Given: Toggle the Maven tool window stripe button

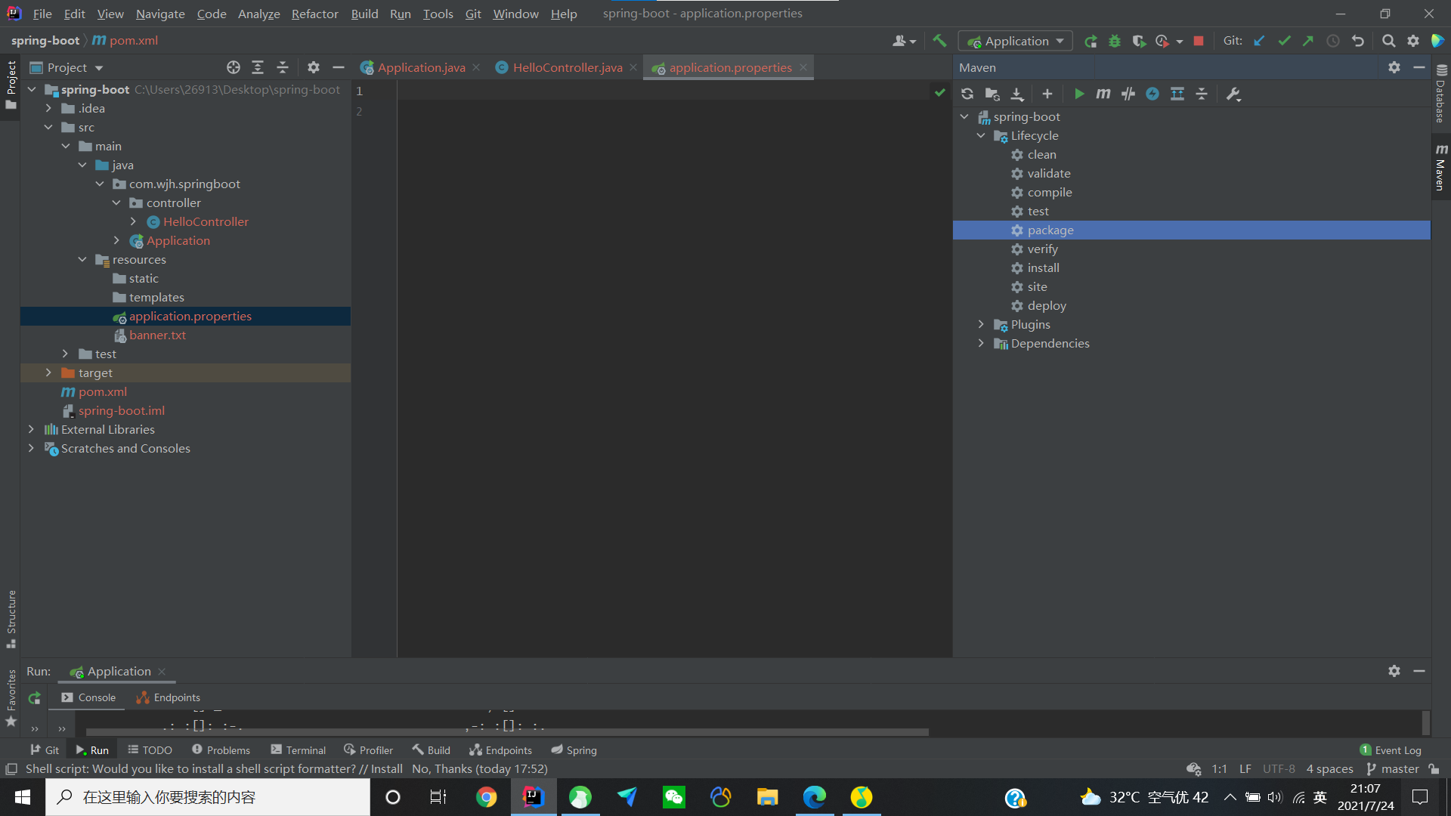Looking at the screenshot, I should 1440,166.
